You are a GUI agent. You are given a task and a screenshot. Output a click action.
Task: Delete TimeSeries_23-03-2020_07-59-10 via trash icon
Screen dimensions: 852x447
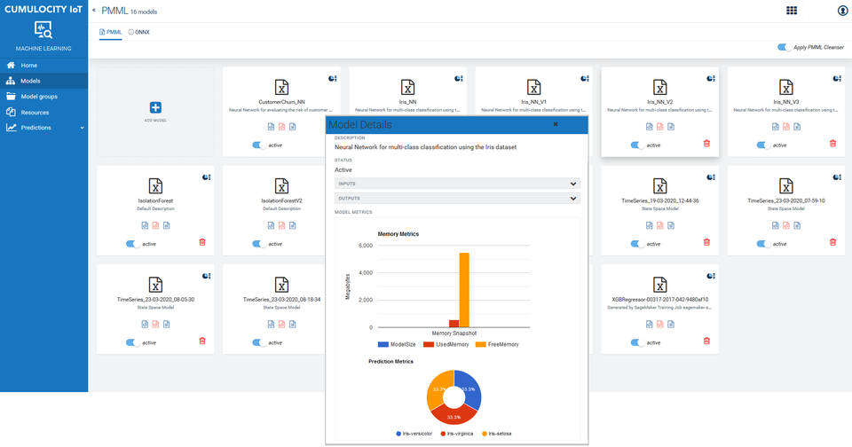(x=832, y=242)
